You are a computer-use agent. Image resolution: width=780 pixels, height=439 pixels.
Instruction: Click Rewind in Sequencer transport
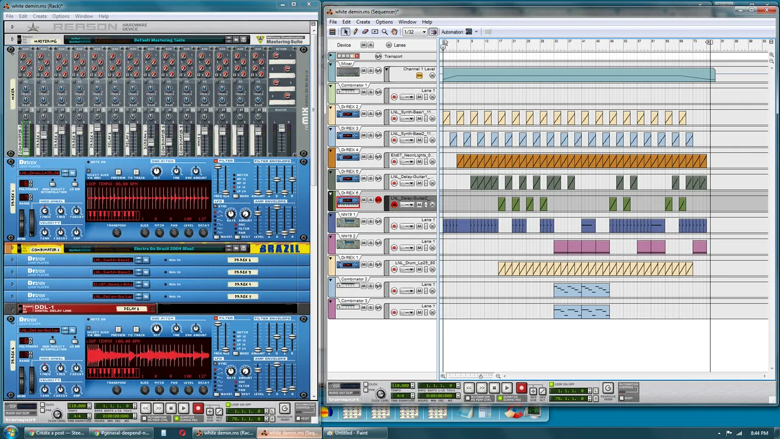tap(469, 388)
